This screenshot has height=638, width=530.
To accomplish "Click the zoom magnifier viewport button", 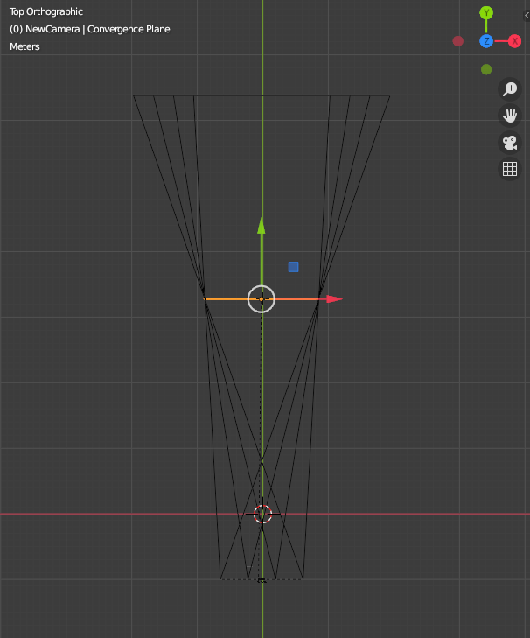I will pyautogui.click(x=510, y=88).
